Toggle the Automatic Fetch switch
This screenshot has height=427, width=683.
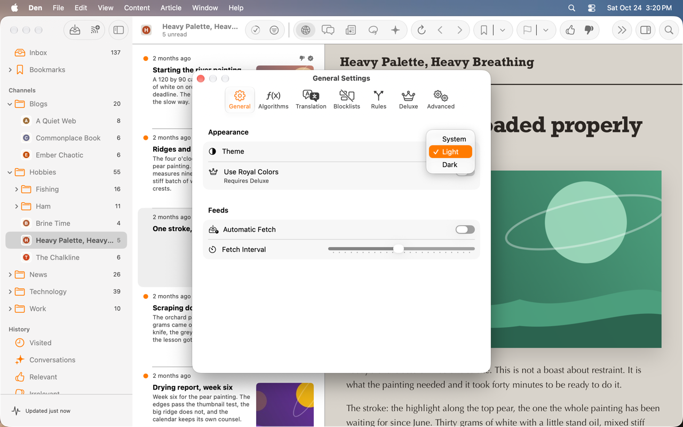[465, 230]
